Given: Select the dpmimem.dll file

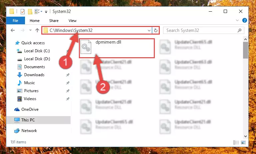Looking at the screenshot, I should coord(117,48).
